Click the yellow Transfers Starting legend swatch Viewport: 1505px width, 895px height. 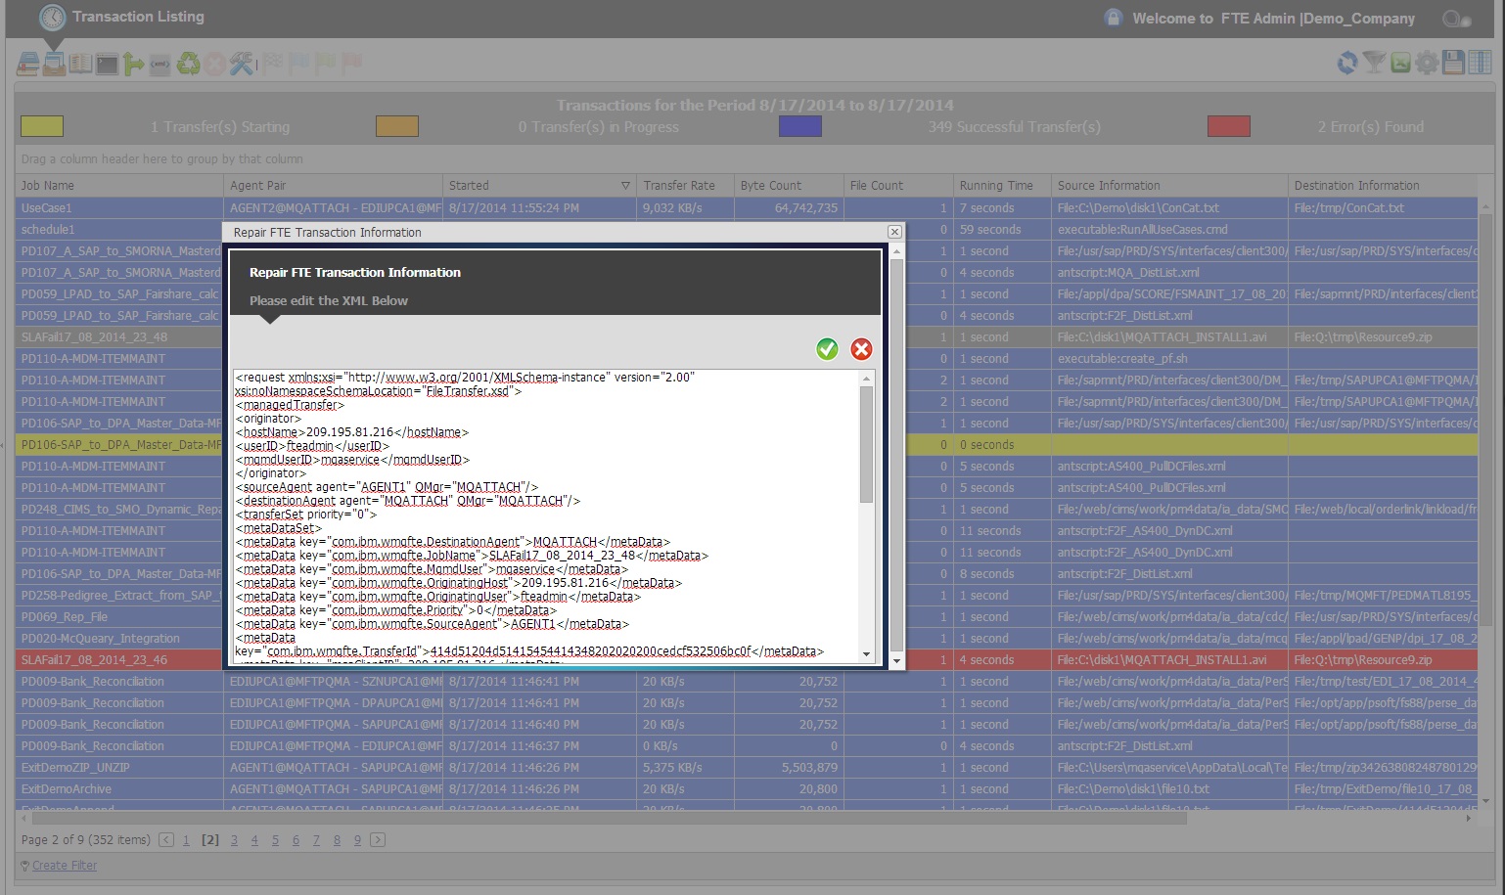tap(41, 125)
